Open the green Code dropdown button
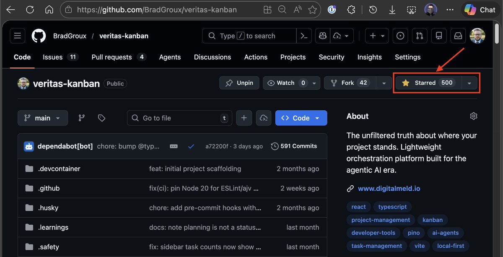The width and height of the screenshot is (503, 257). click(x=301, y=118)
